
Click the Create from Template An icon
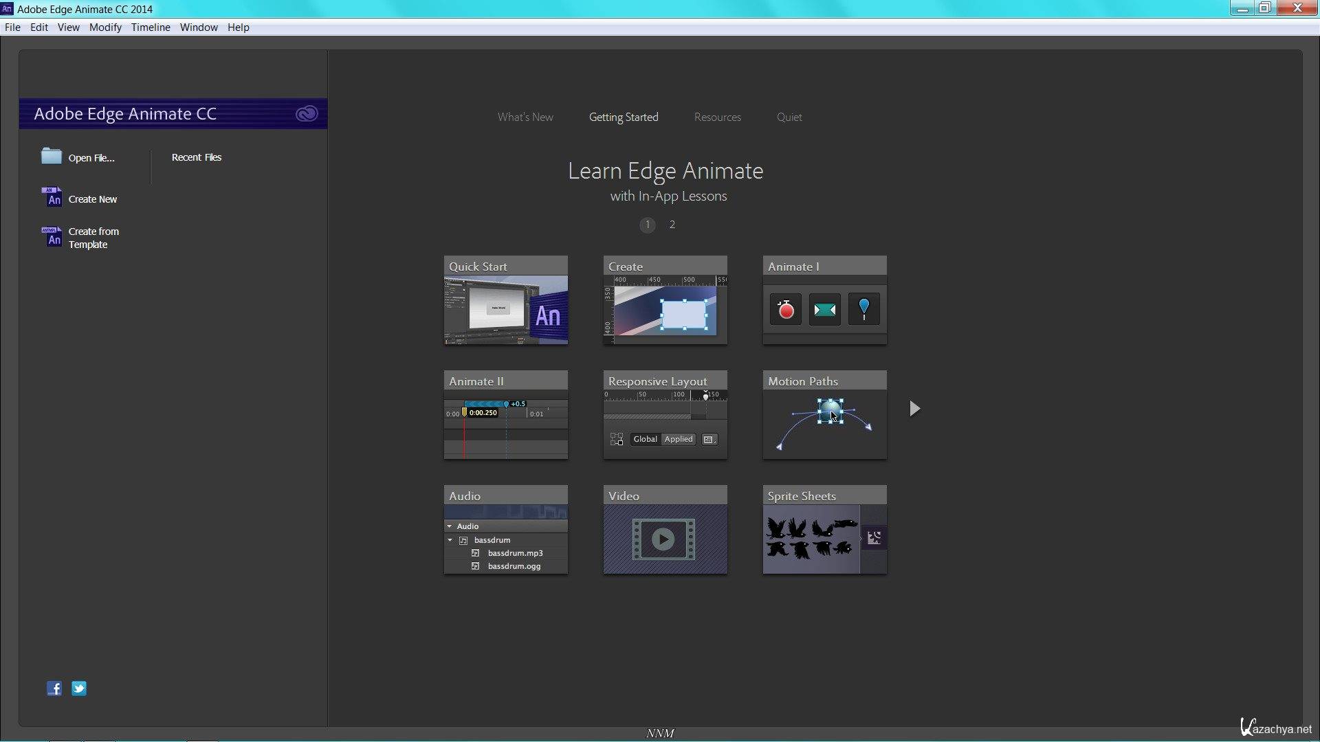coord(52,237)
